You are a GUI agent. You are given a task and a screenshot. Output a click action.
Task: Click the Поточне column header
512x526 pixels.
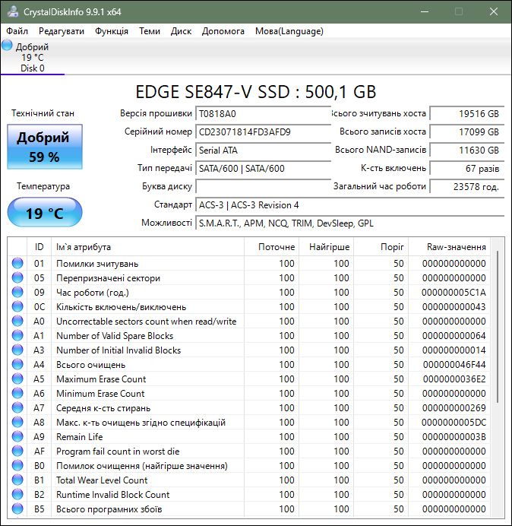click(271, 247)
